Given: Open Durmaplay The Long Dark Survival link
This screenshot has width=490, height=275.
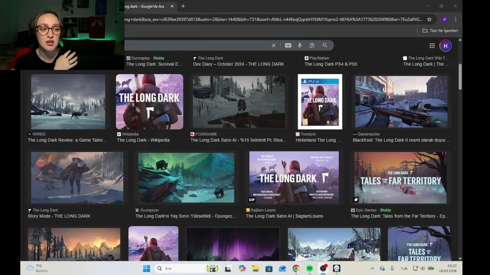Looking at the screenshot, I should tap(154, 64).
